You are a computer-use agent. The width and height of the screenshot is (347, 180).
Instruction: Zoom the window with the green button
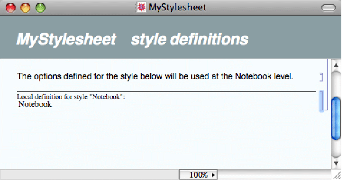point(40,8)
